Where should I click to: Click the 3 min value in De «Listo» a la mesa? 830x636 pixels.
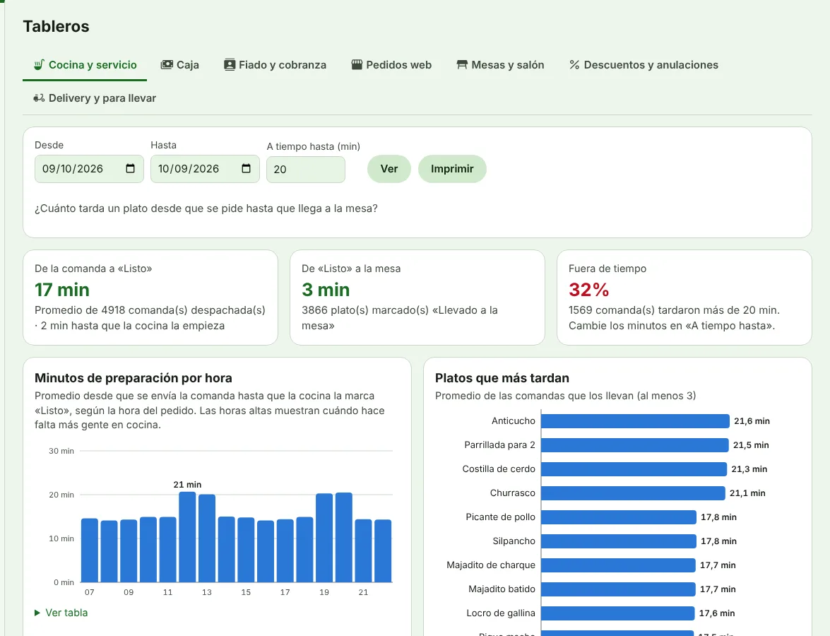(x=326, y=290)
